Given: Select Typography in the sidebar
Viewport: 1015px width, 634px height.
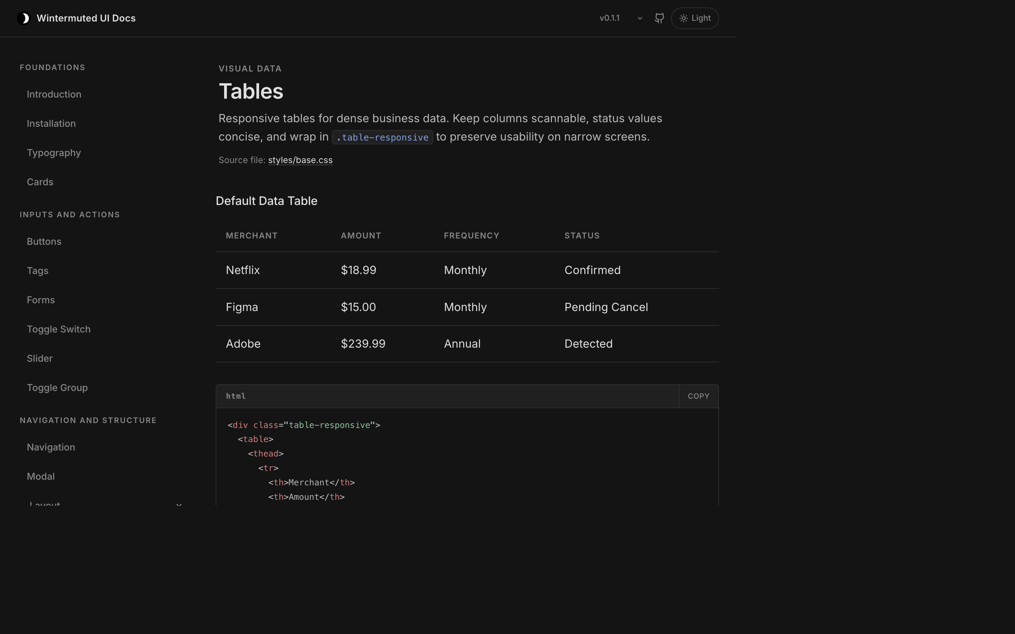Looking at the screenshot, I should [x=54, y=153].
